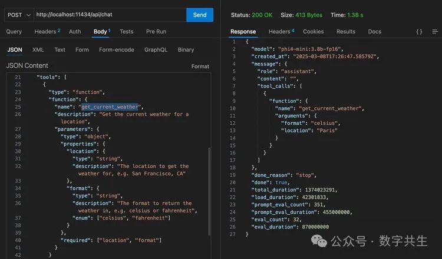The image size is (442, 259).
Task: Select XML body type
Action: click(x=38, y=50)
